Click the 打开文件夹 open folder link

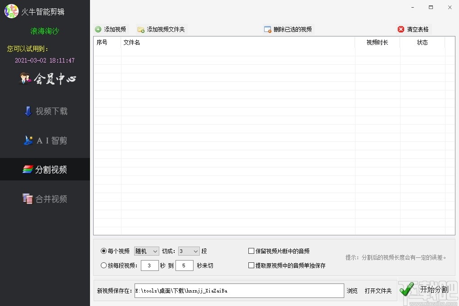378,290
